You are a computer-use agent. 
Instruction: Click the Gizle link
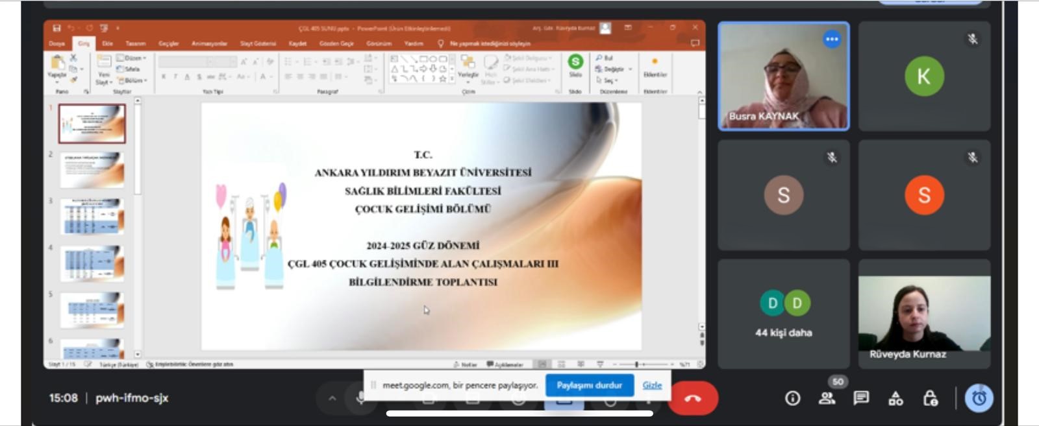(652, 385)
